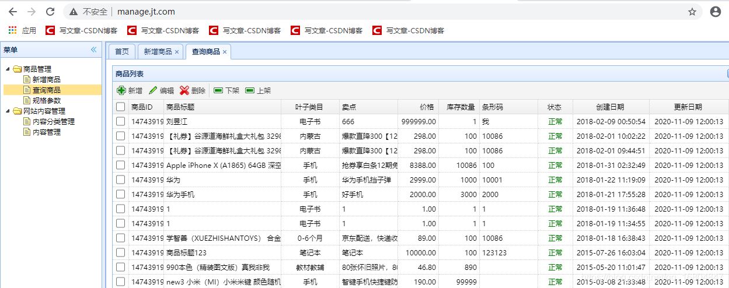Image resolution: width=729 pixels, height=288 pixels.
Task: Collapse the 菜单 sidebar panel
Action: [93, 50]
